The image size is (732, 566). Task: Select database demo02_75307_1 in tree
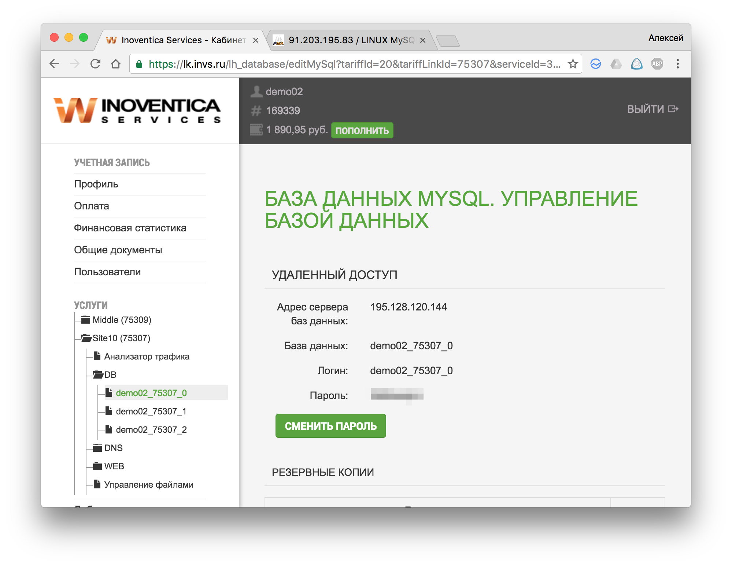pyautogui.click(x=151, y=412)
